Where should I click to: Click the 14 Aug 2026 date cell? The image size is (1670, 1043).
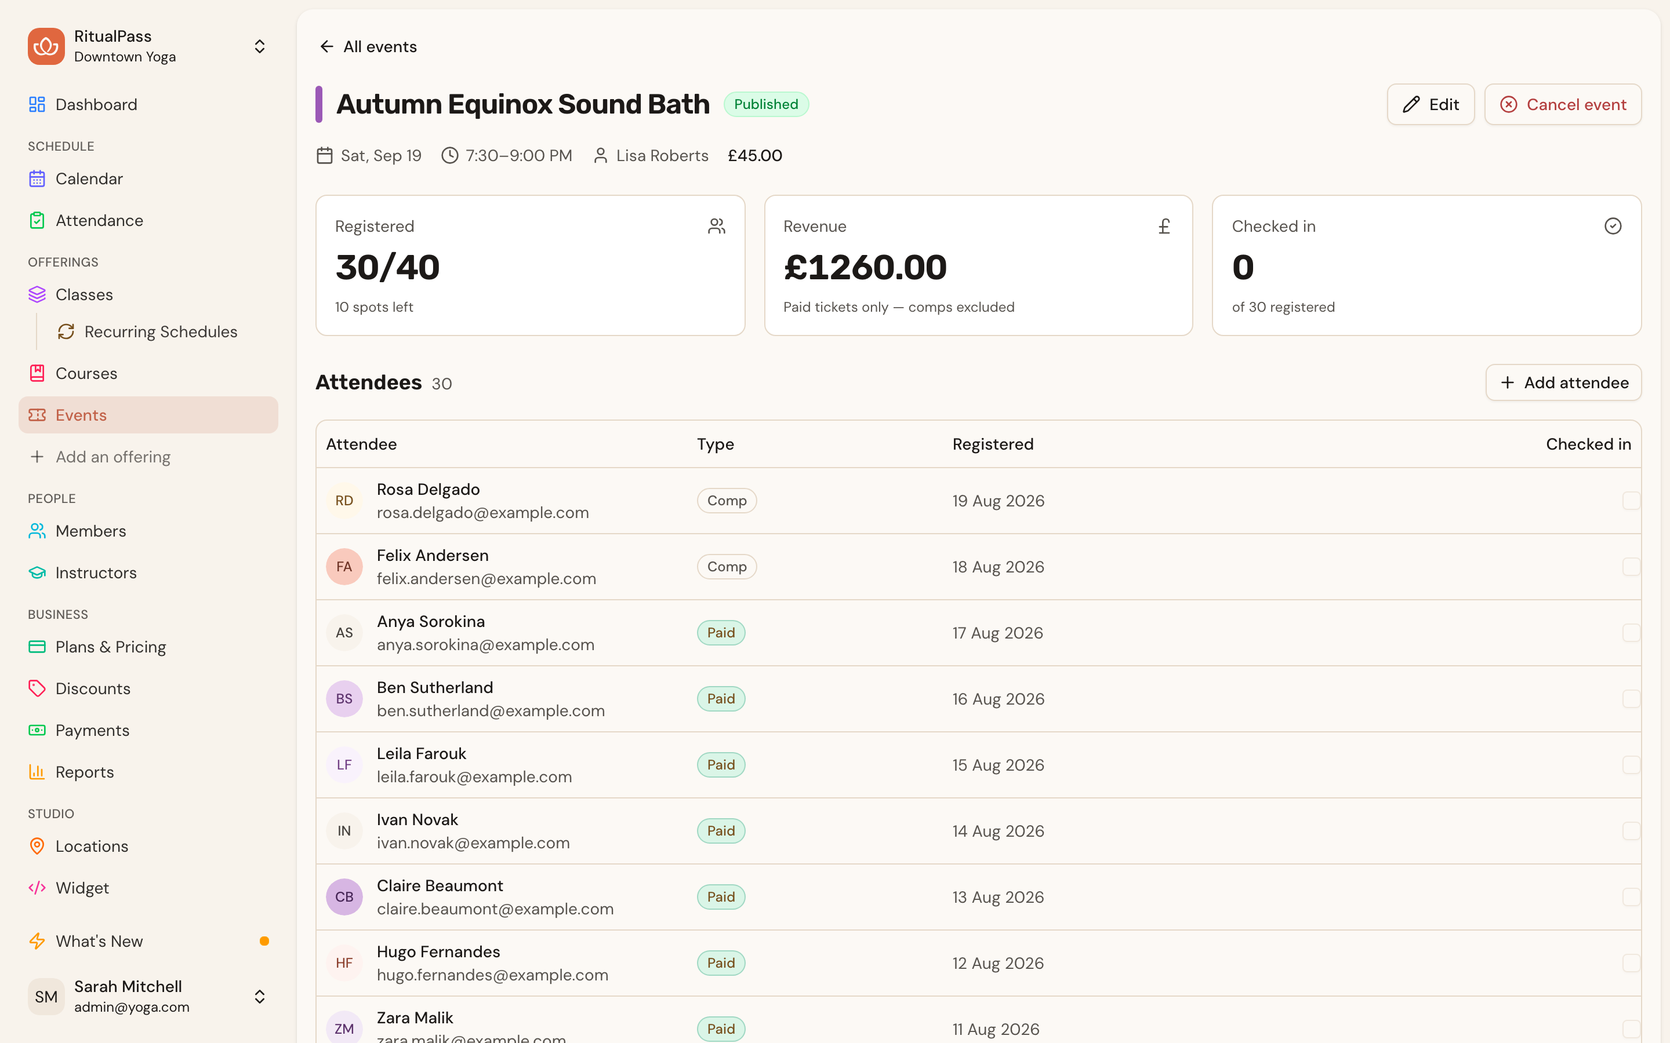tap(999, 830)
